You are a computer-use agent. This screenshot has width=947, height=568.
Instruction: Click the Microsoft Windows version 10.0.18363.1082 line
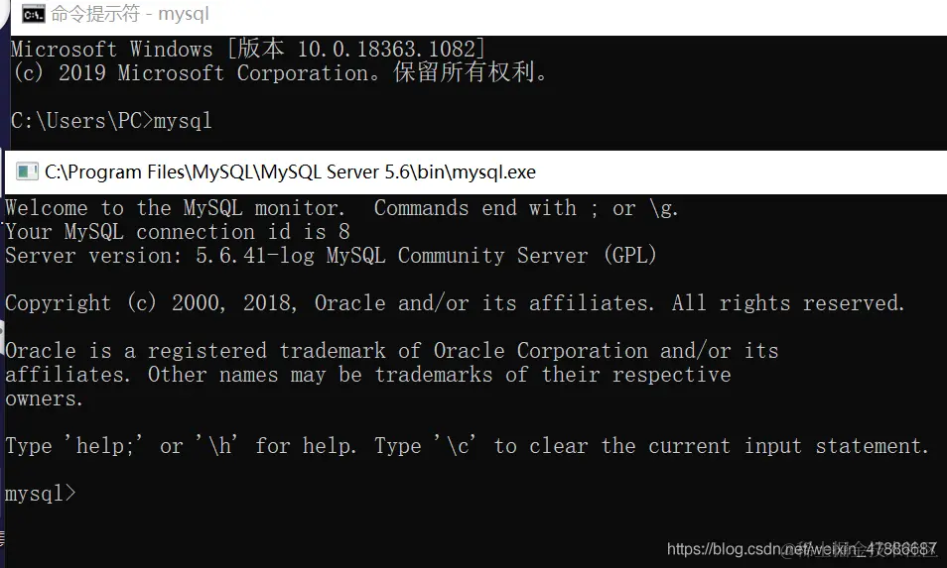click(247, 49)
